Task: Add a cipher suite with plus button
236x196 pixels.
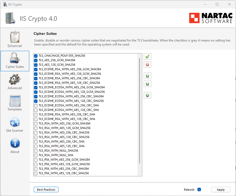Action: pos(147,95)
